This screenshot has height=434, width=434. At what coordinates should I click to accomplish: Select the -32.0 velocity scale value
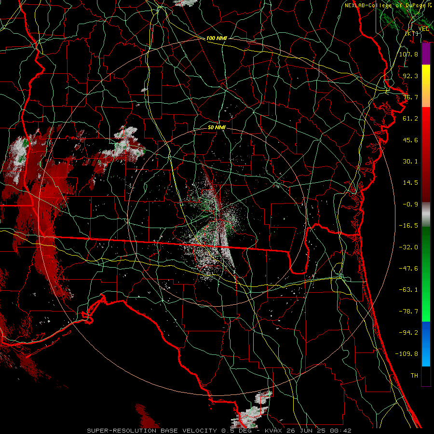[408, 247]
